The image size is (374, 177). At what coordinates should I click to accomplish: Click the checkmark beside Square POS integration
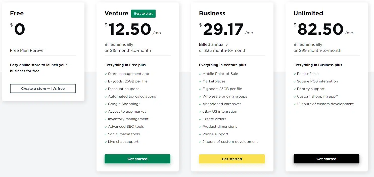tap(295, 81)
